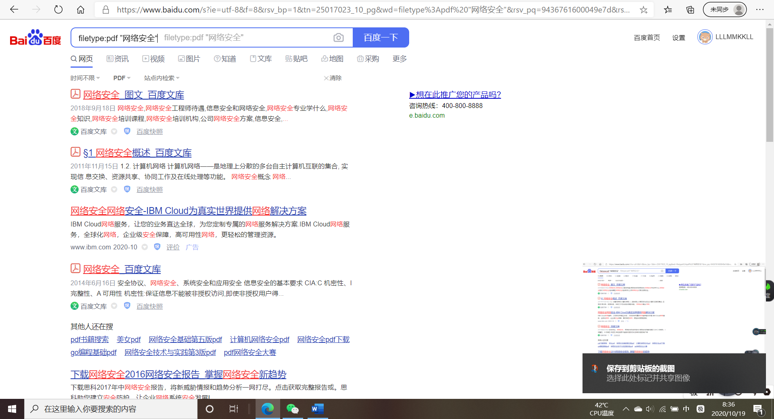The height and width of the screenshot is (419, 774).
Task: Select the 网页 search tab
Action: pyautogui.click(x=82, y=59)
